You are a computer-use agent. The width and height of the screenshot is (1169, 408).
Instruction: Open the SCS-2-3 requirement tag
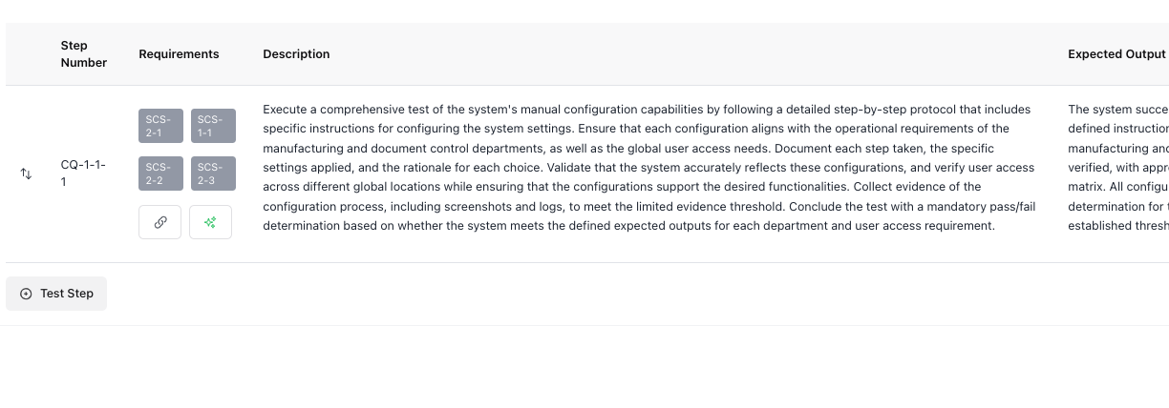coord(212,173)
